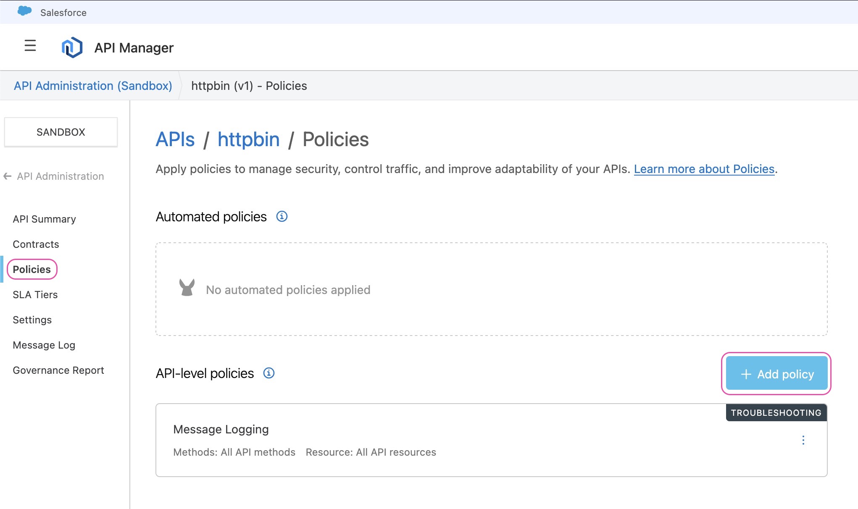Screen dimensions: 858x509
Task: Open the info tooltip beside API-level policies
Action: click(269, 373)
